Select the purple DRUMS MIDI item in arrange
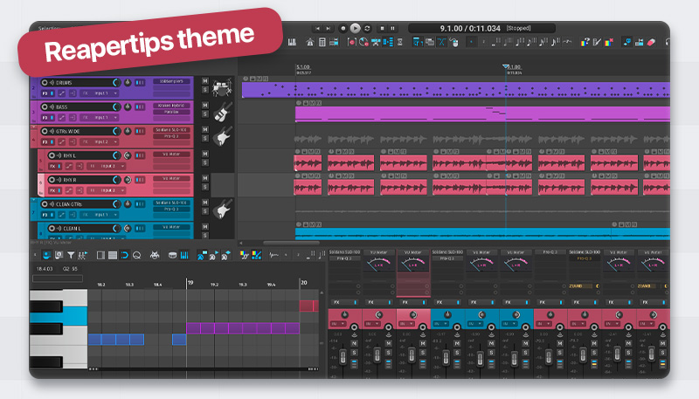 click(x=455, y=90)
